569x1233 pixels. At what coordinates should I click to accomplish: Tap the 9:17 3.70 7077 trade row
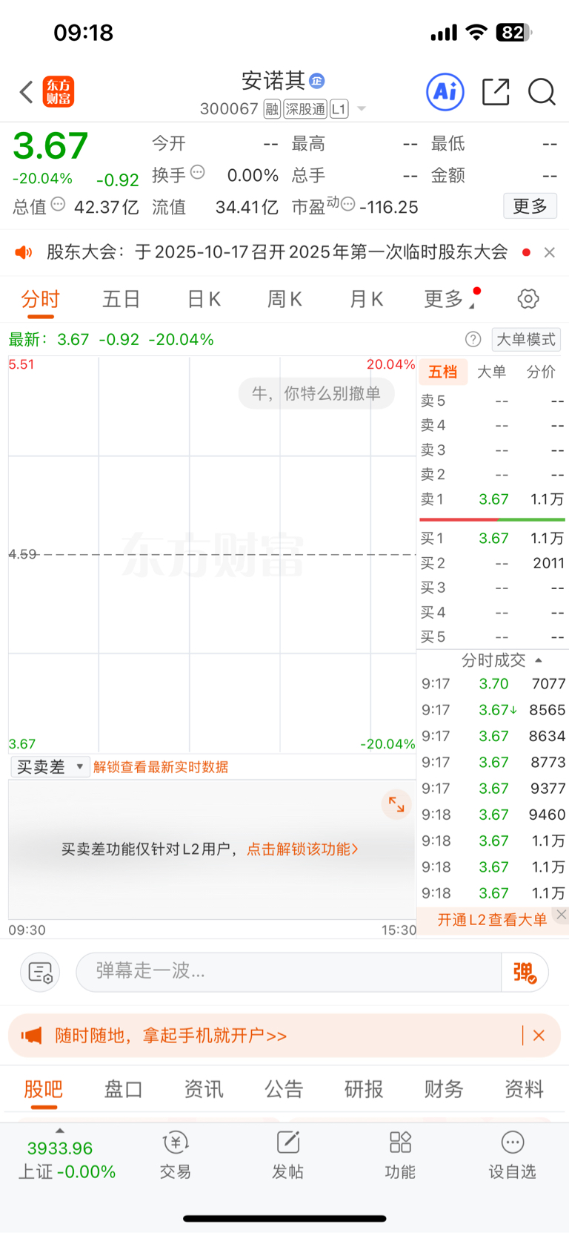[x=493, y=684]
